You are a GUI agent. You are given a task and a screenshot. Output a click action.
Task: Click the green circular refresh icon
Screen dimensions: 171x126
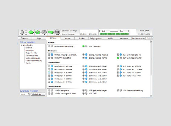(x=38, y=32)
